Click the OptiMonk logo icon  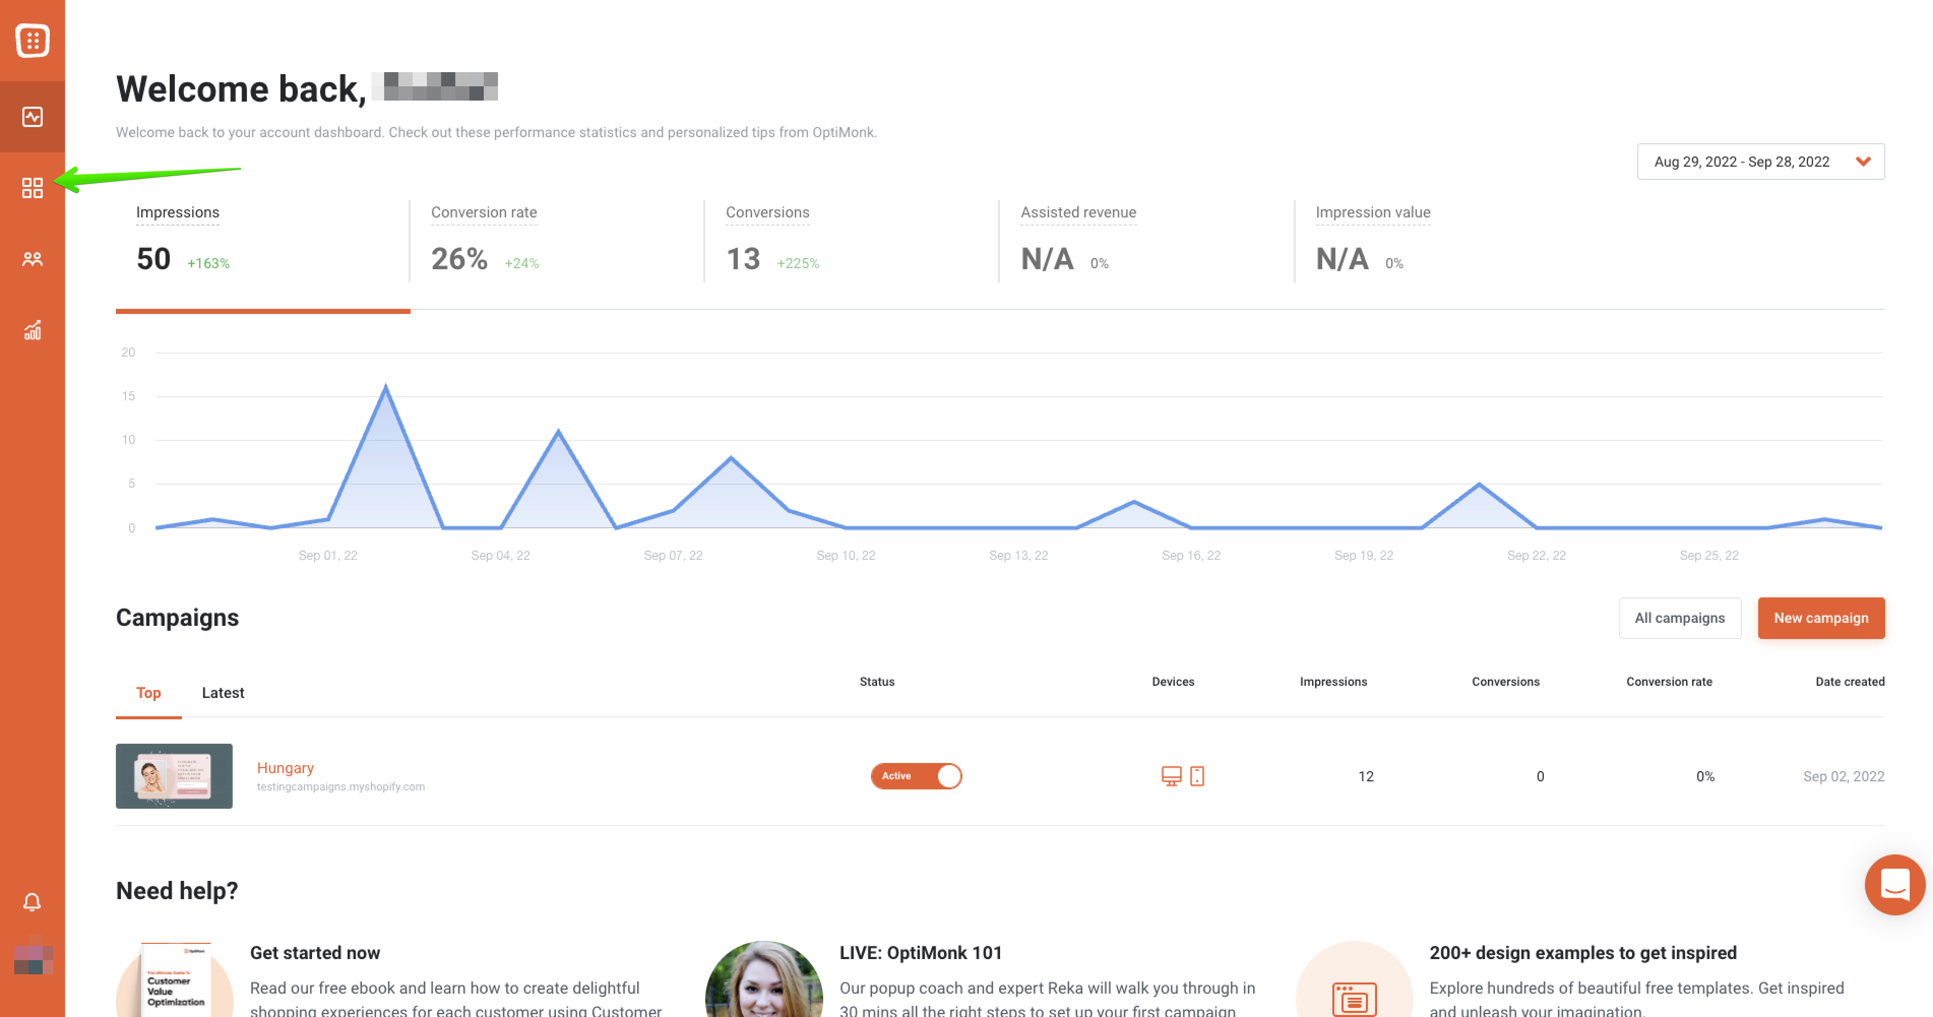[x=32, y=41]
